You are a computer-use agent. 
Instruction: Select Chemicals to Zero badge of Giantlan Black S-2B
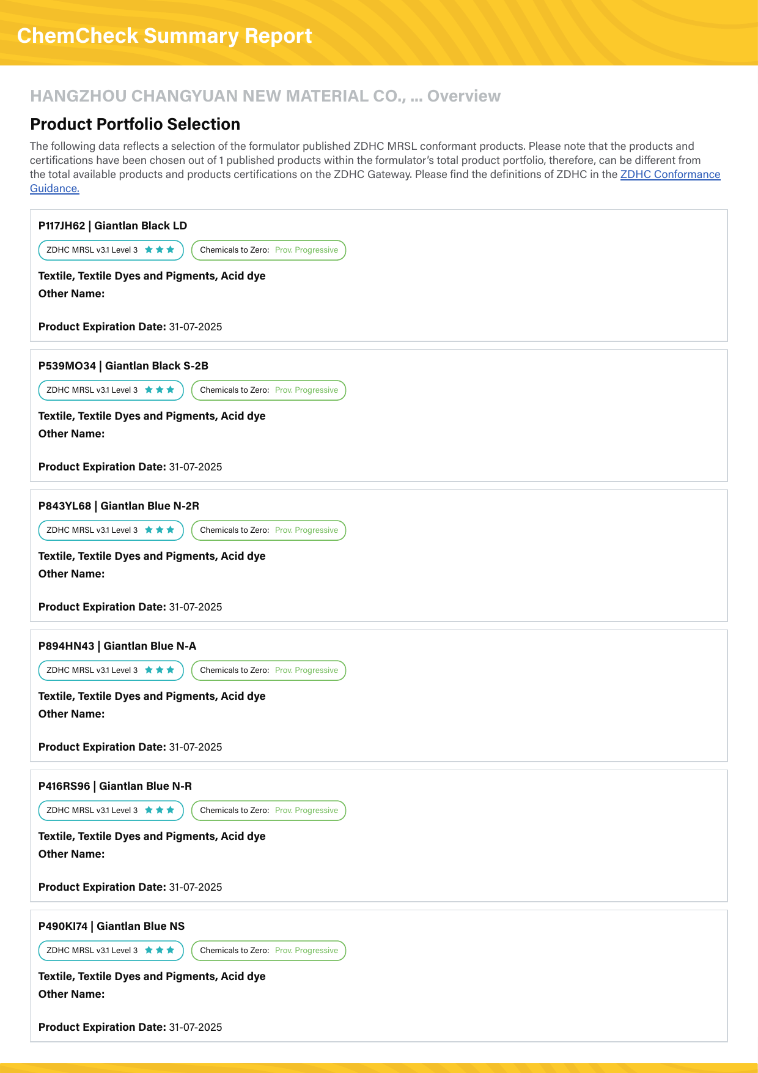pos(268,390)
